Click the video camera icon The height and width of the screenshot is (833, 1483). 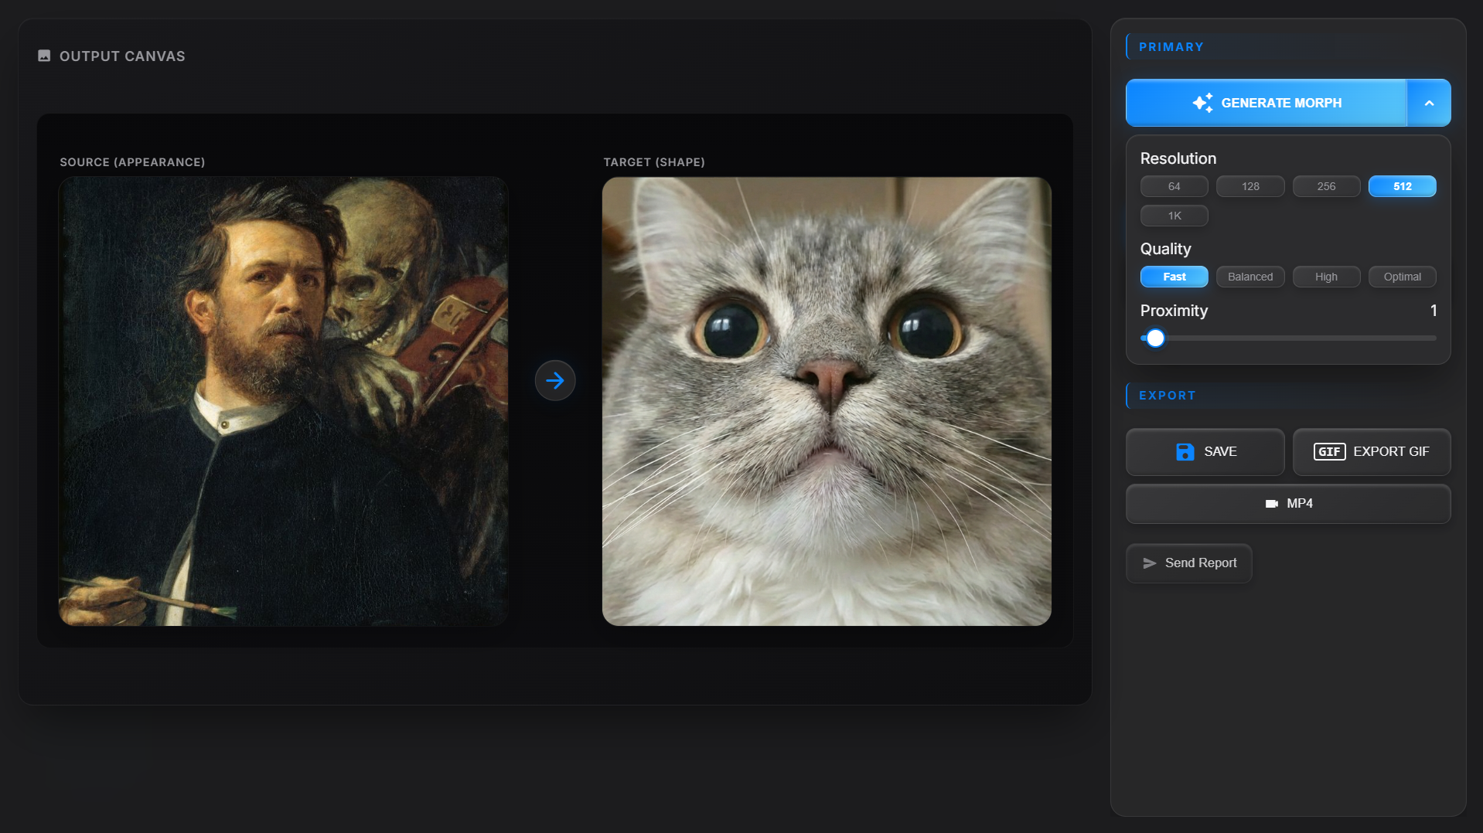[x=1271, y=504]
